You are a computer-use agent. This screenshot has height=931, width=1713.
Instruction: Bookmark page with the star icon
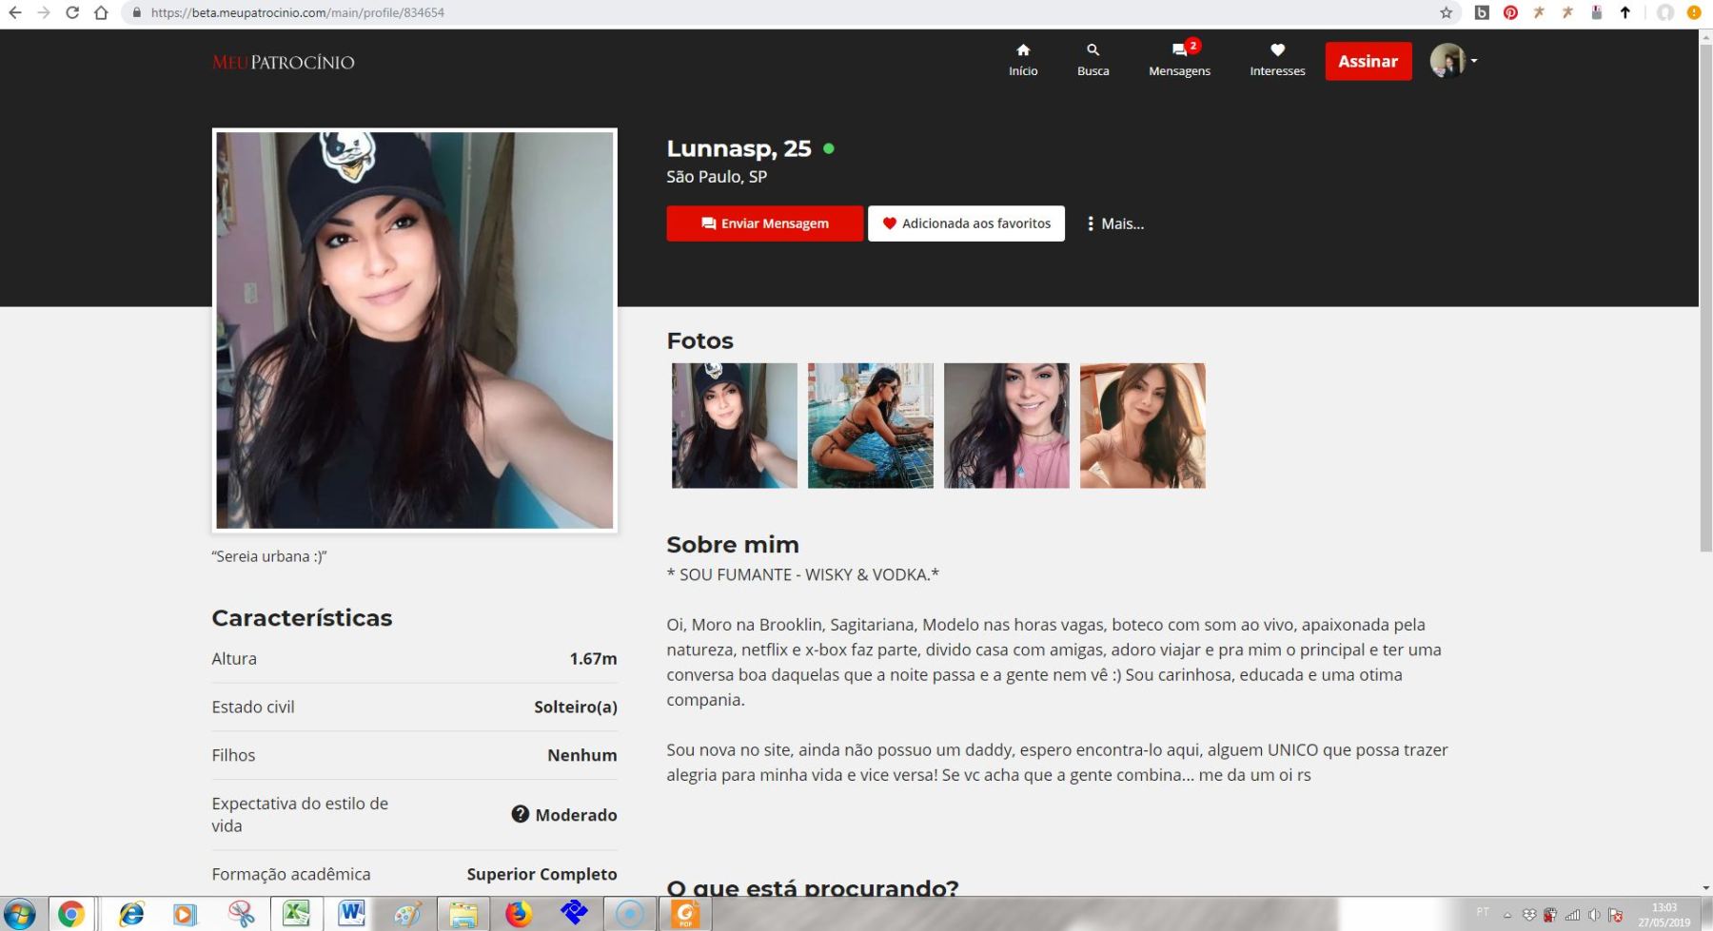click(1446, 12)
